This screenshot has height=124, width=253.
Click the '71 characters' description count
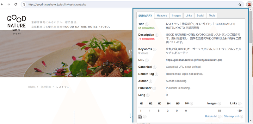(146, 39)
